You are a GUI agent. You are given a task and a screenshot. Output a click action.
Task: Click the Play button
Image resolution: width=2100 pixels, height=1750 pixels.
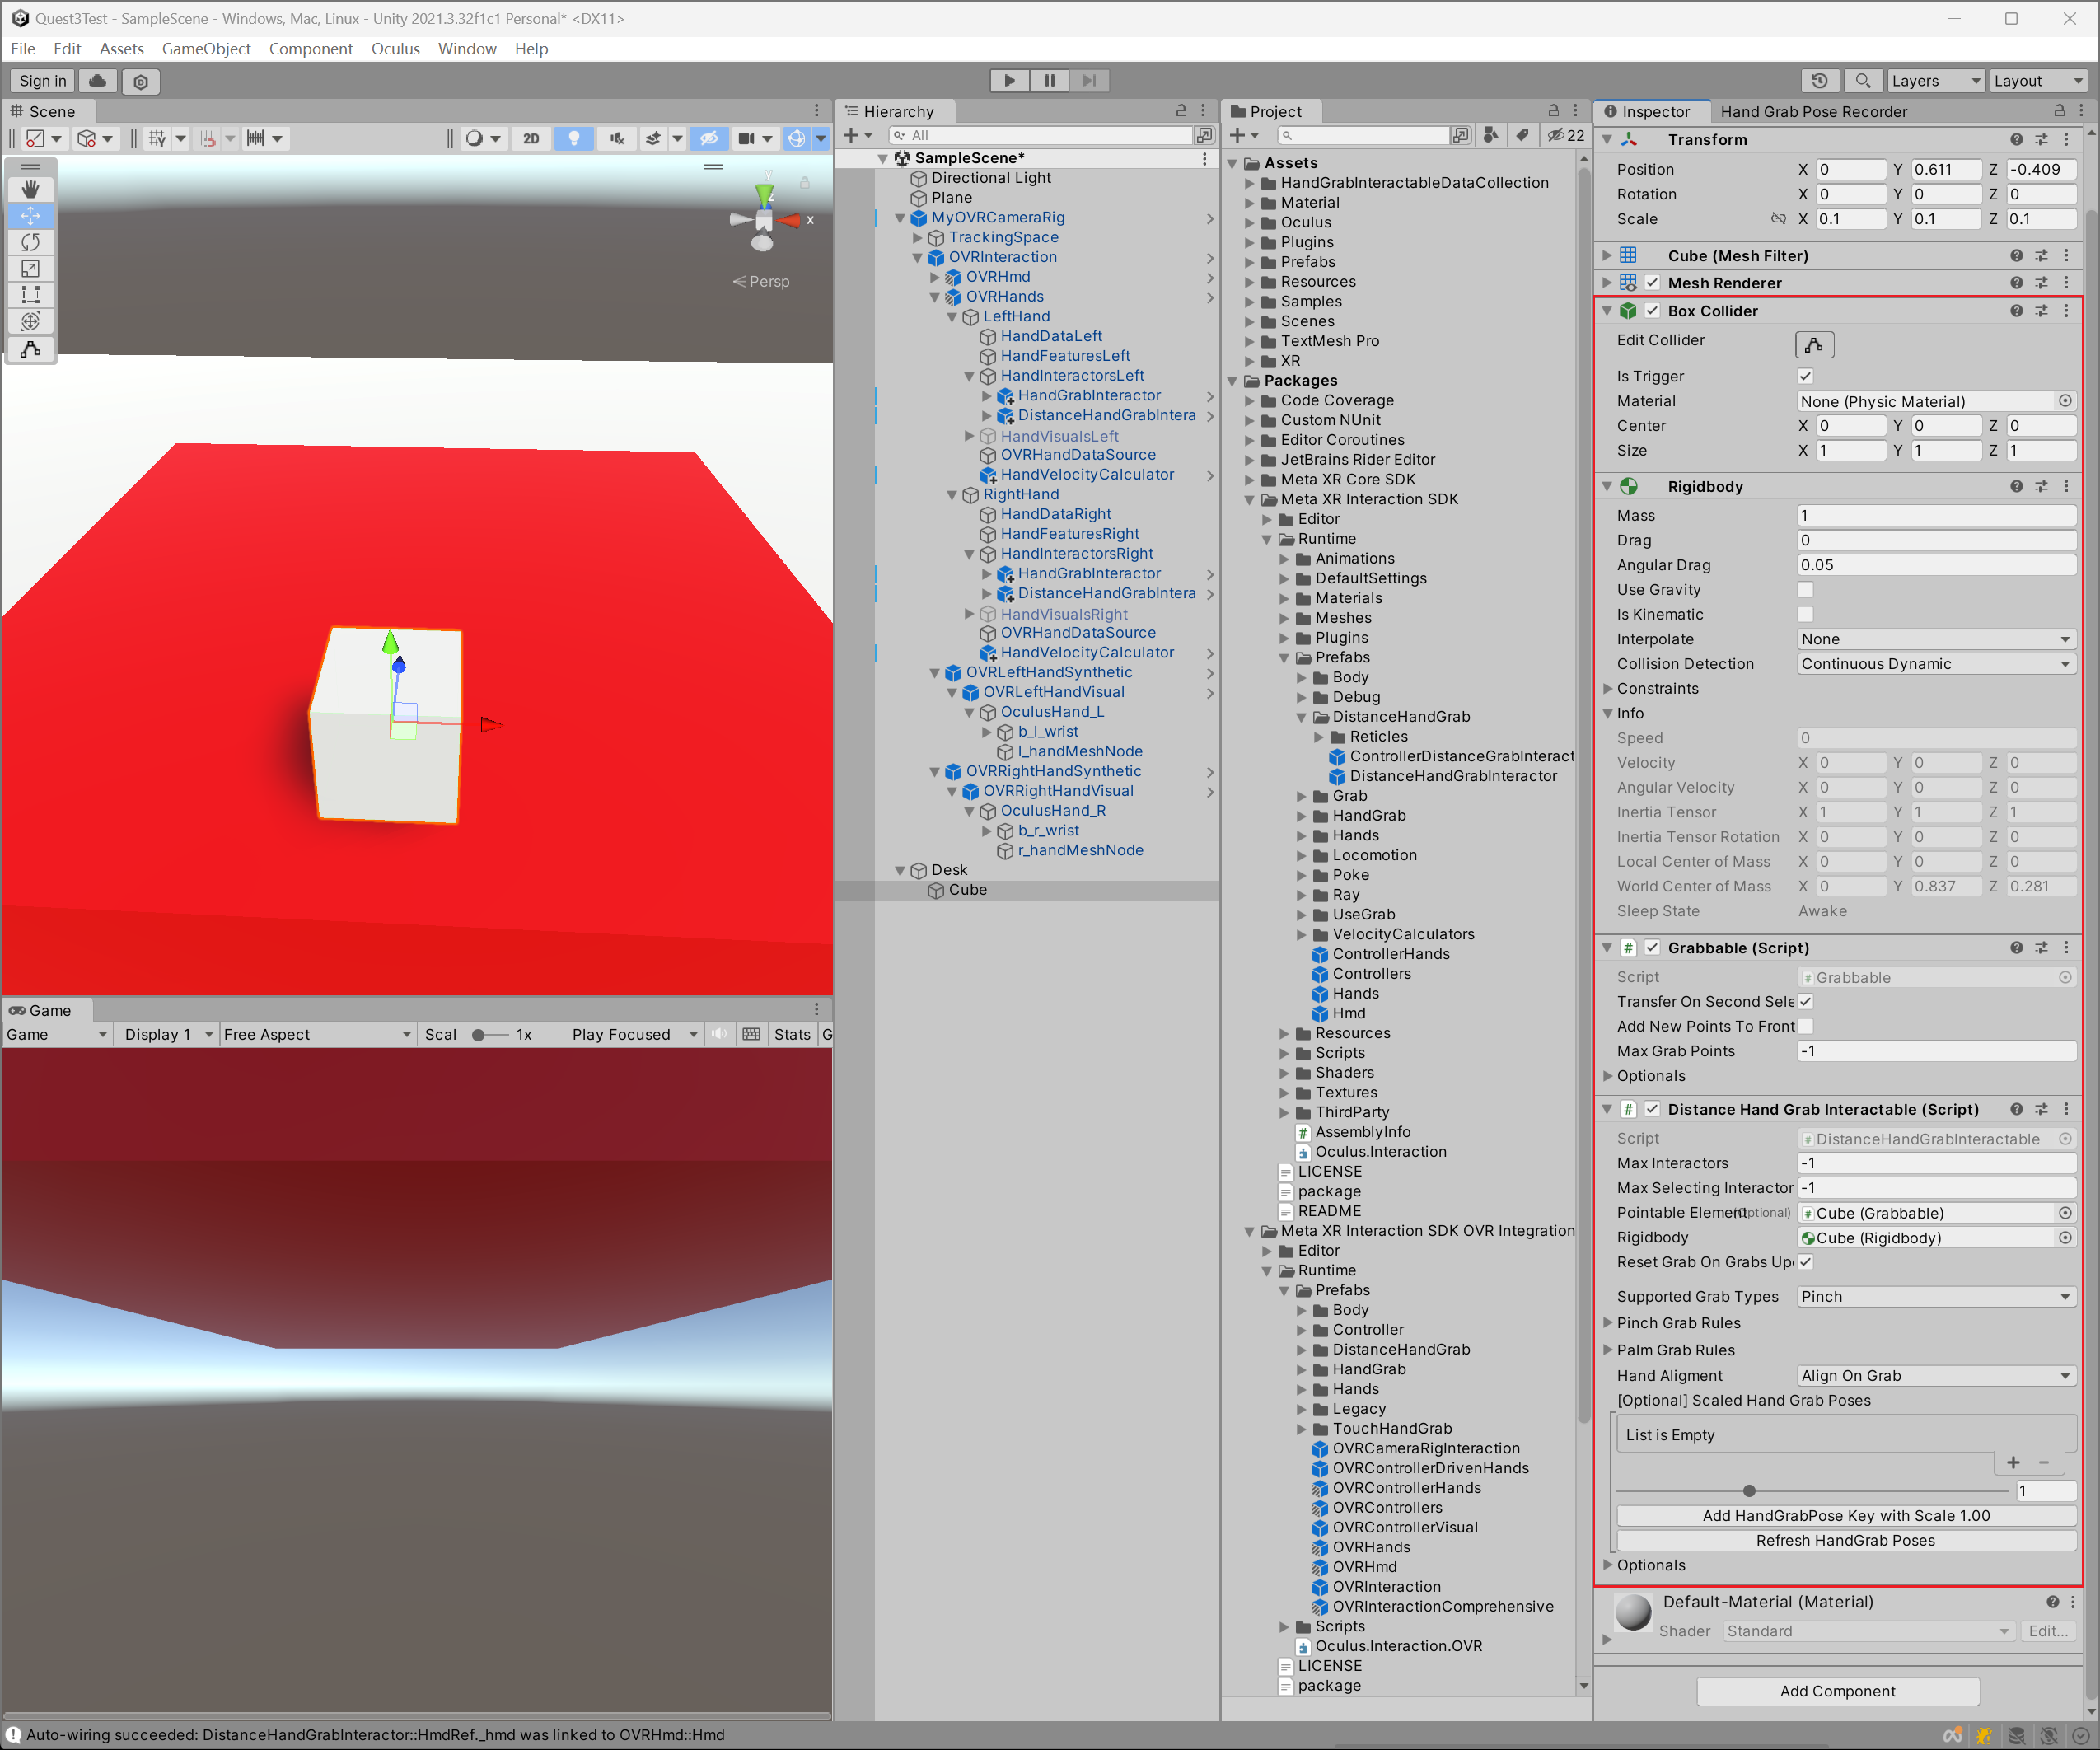[x=1009, y=80]
